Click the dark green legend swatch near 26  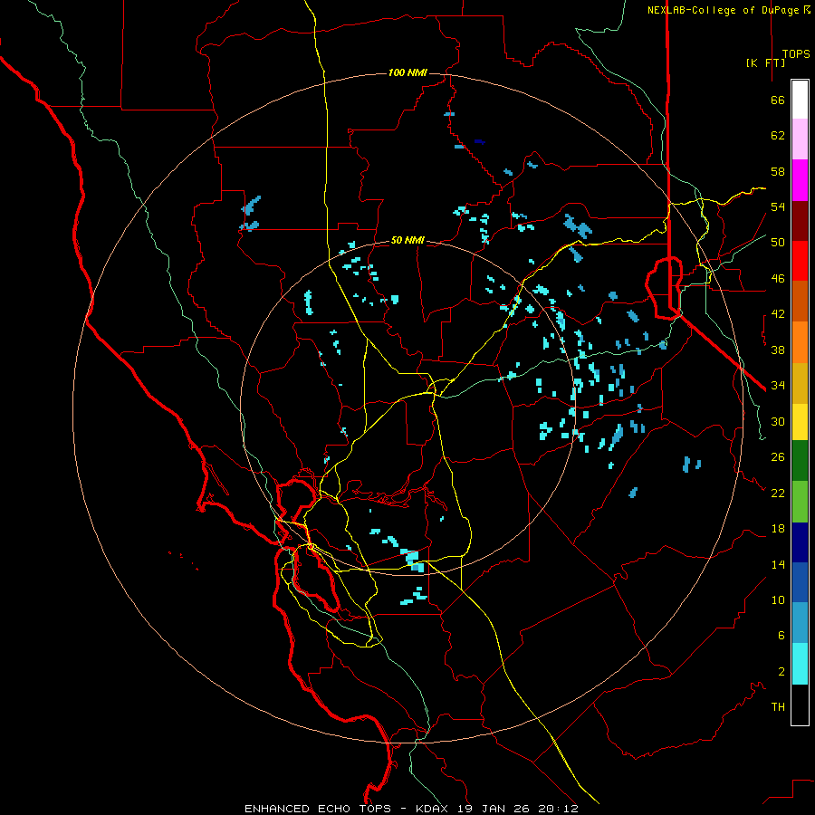(x=800, y=461)
